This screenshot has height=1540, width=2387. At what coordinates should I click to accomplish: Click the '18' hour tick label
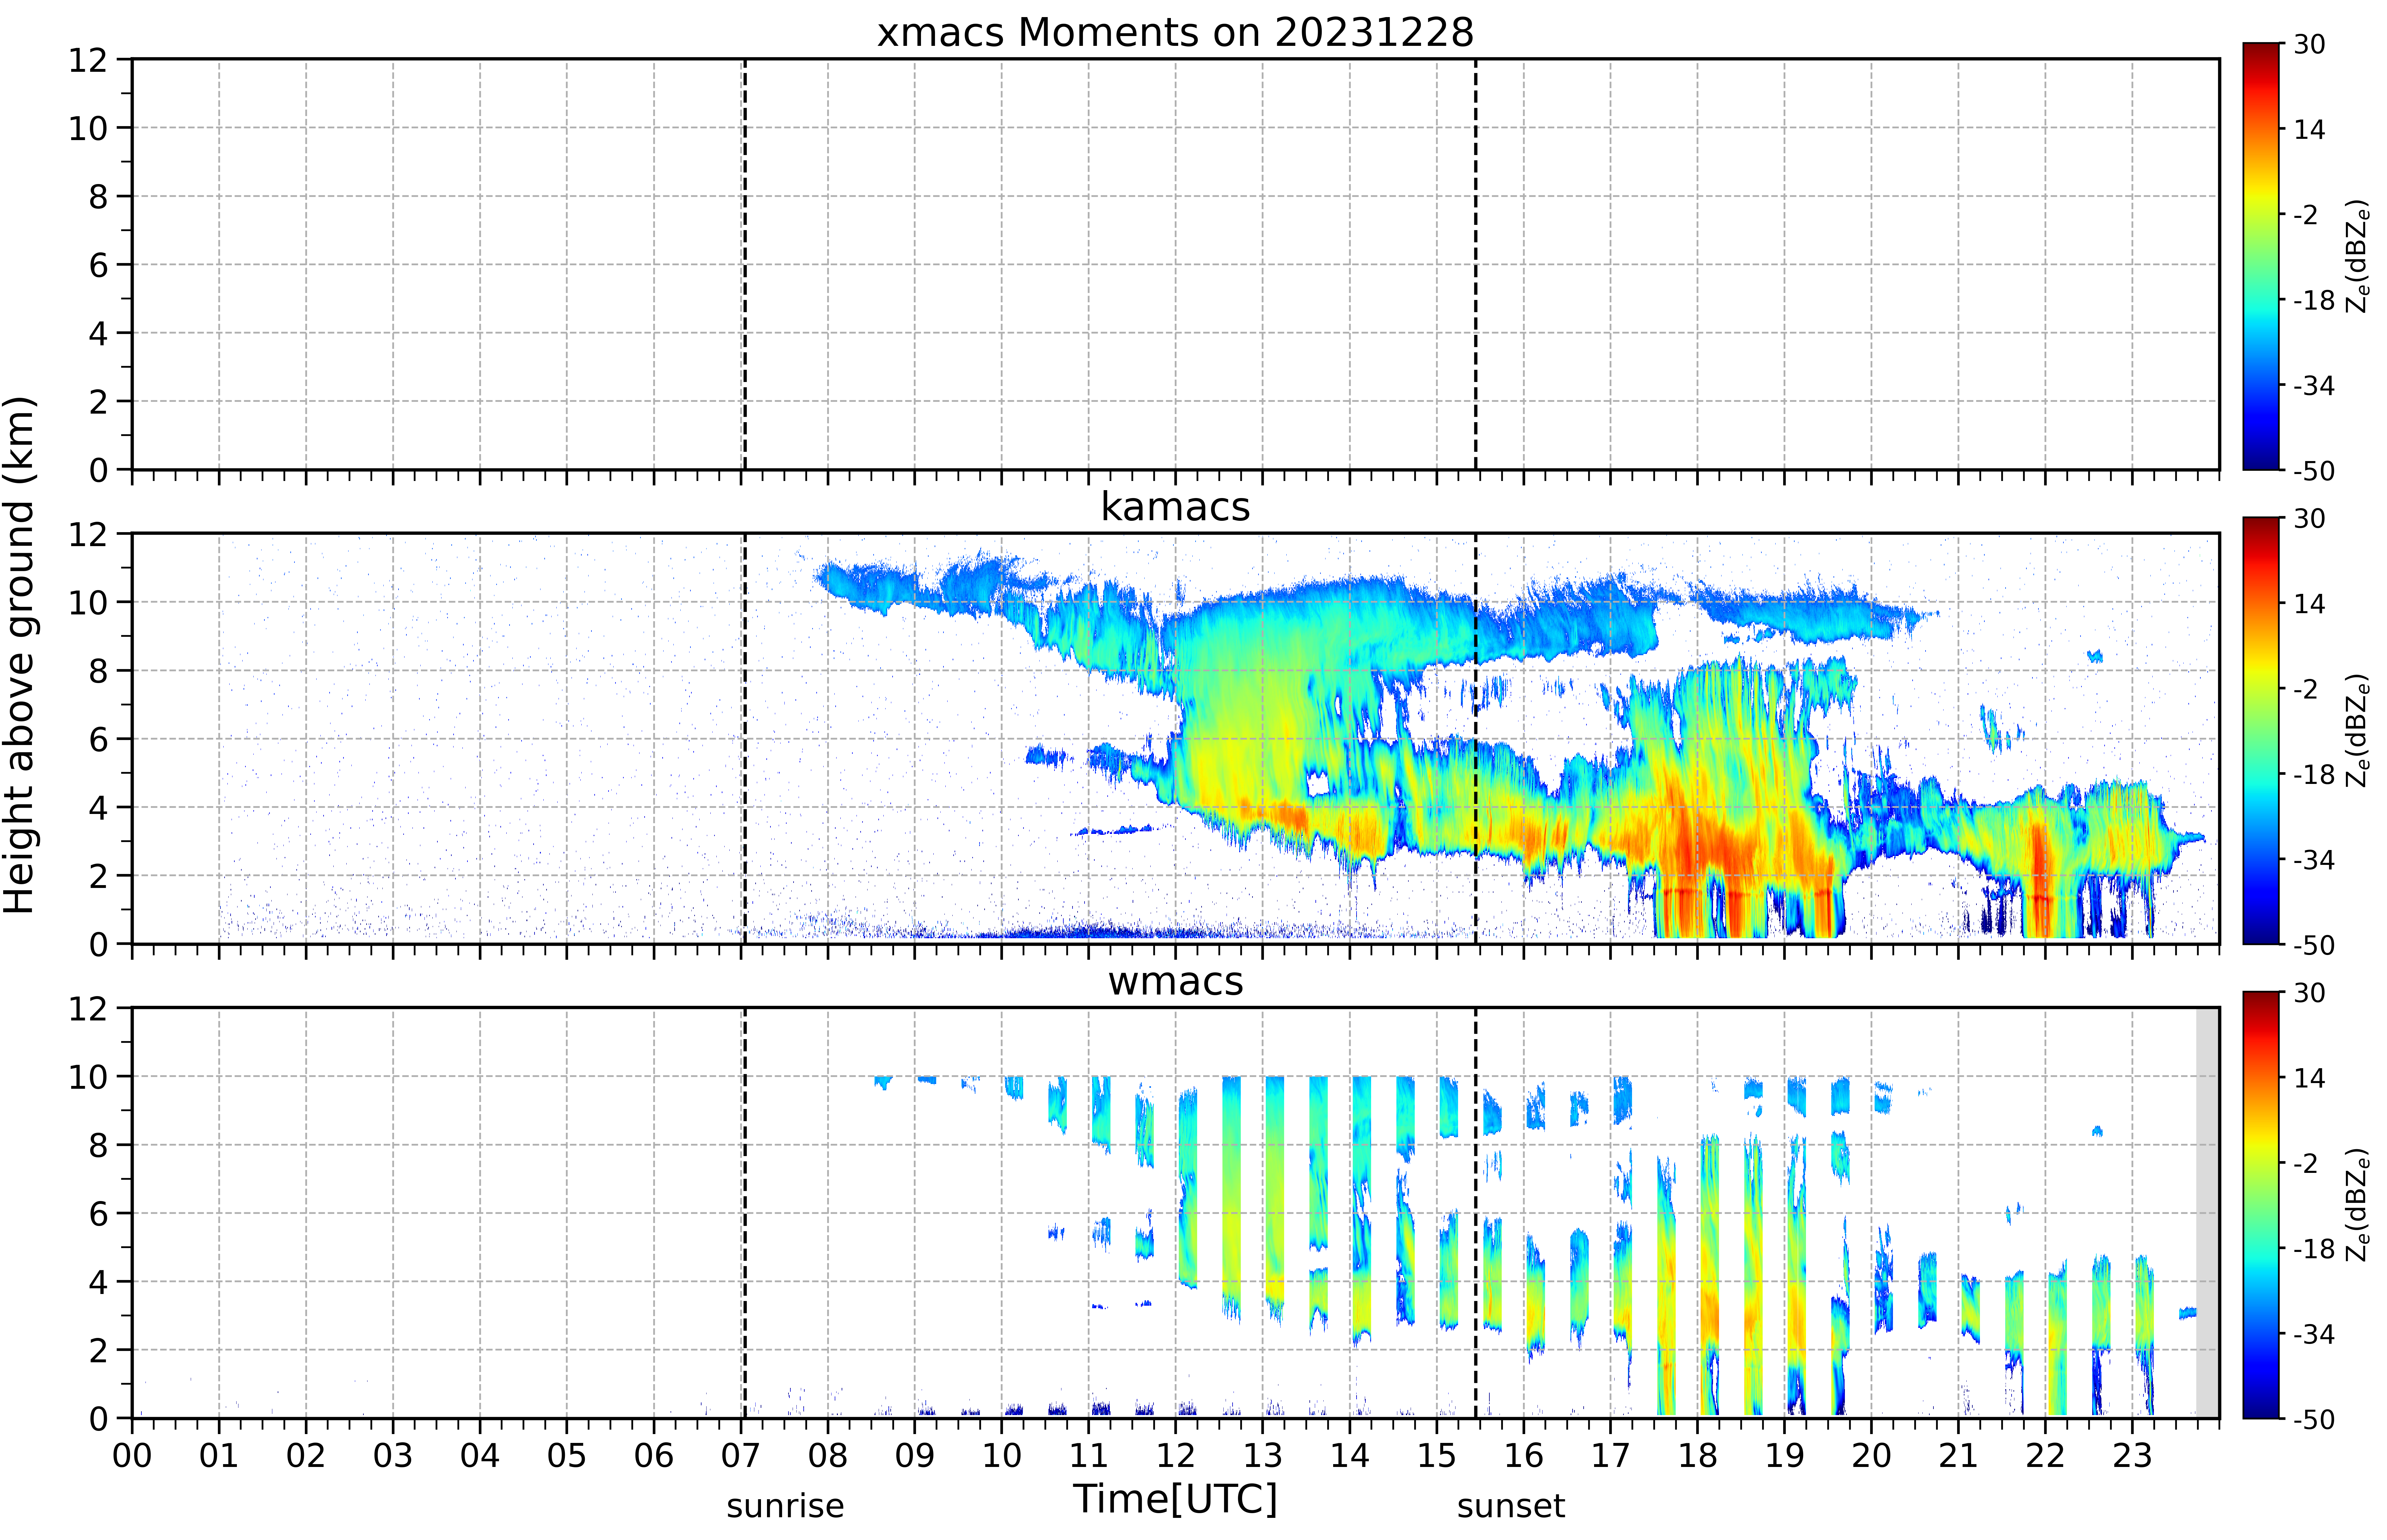tap(1698, 1456)
